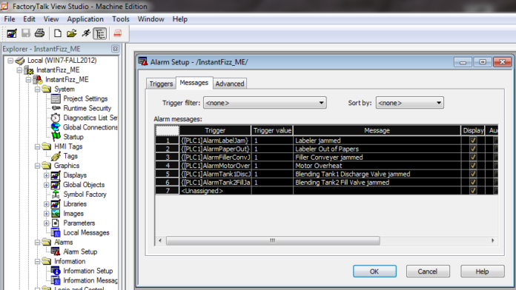
Task: Toggle Display checkbox for Labeler jammed
Action: coord(473,141)
